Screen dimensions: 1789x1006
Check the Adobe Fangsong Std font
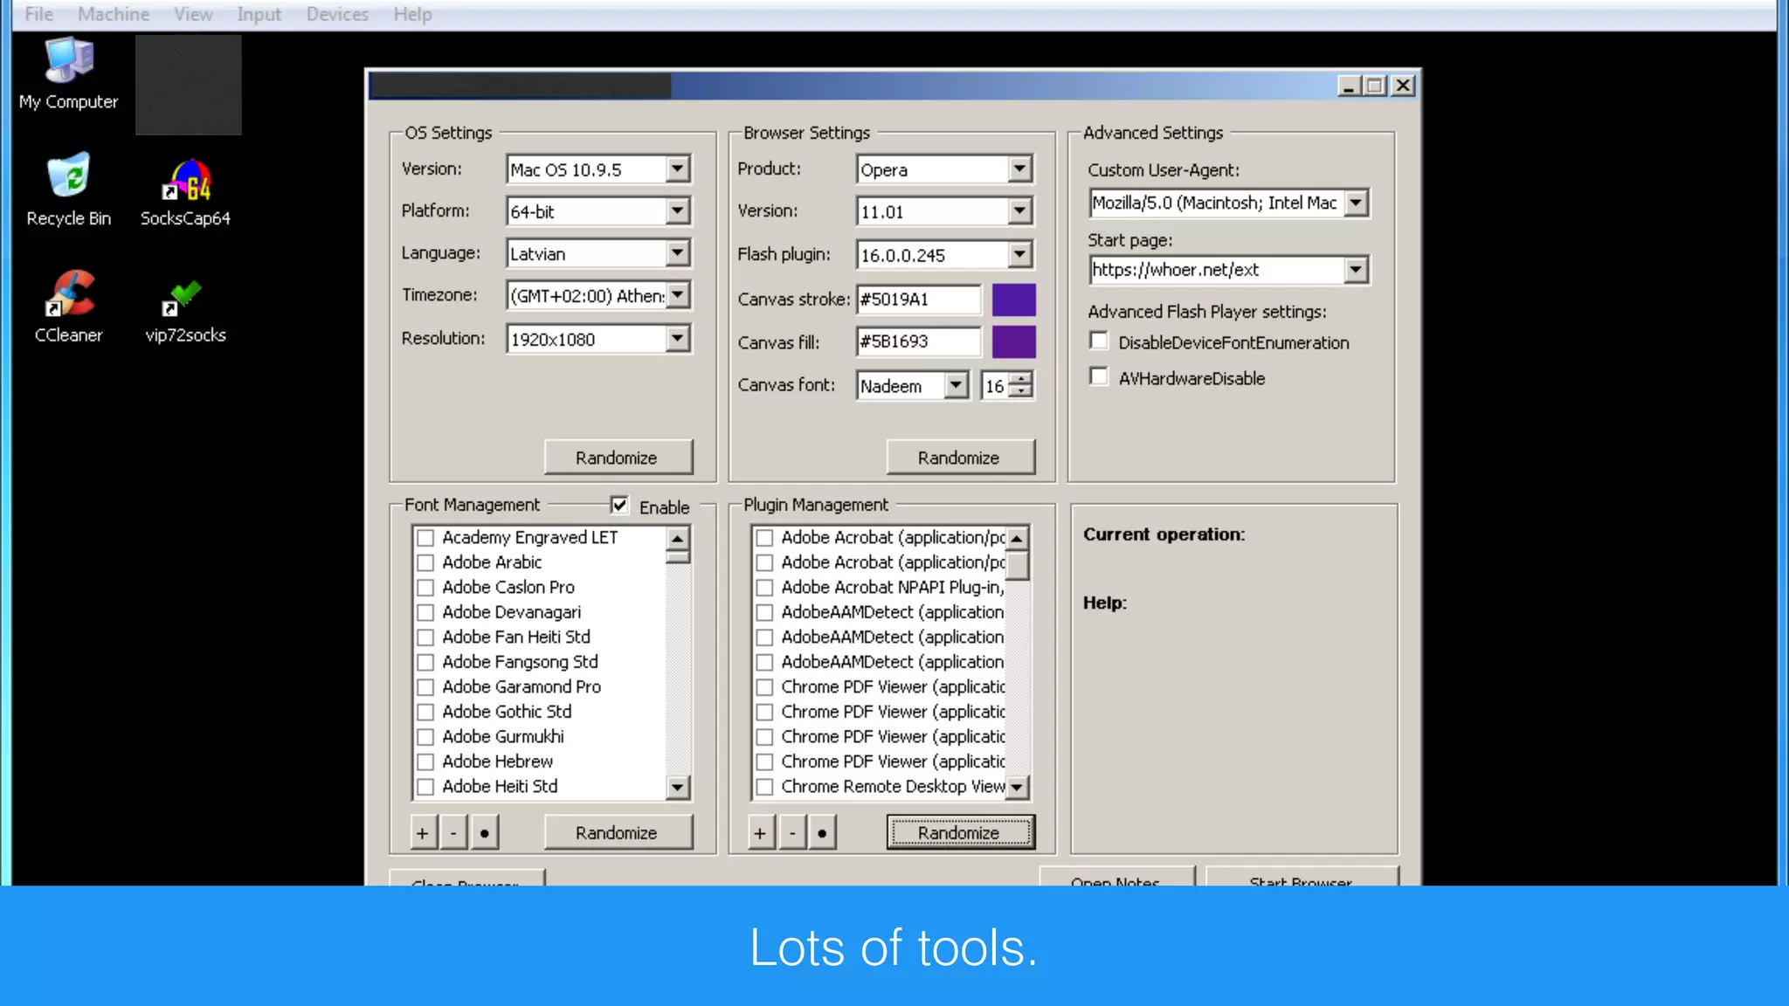tap(425, 663)
